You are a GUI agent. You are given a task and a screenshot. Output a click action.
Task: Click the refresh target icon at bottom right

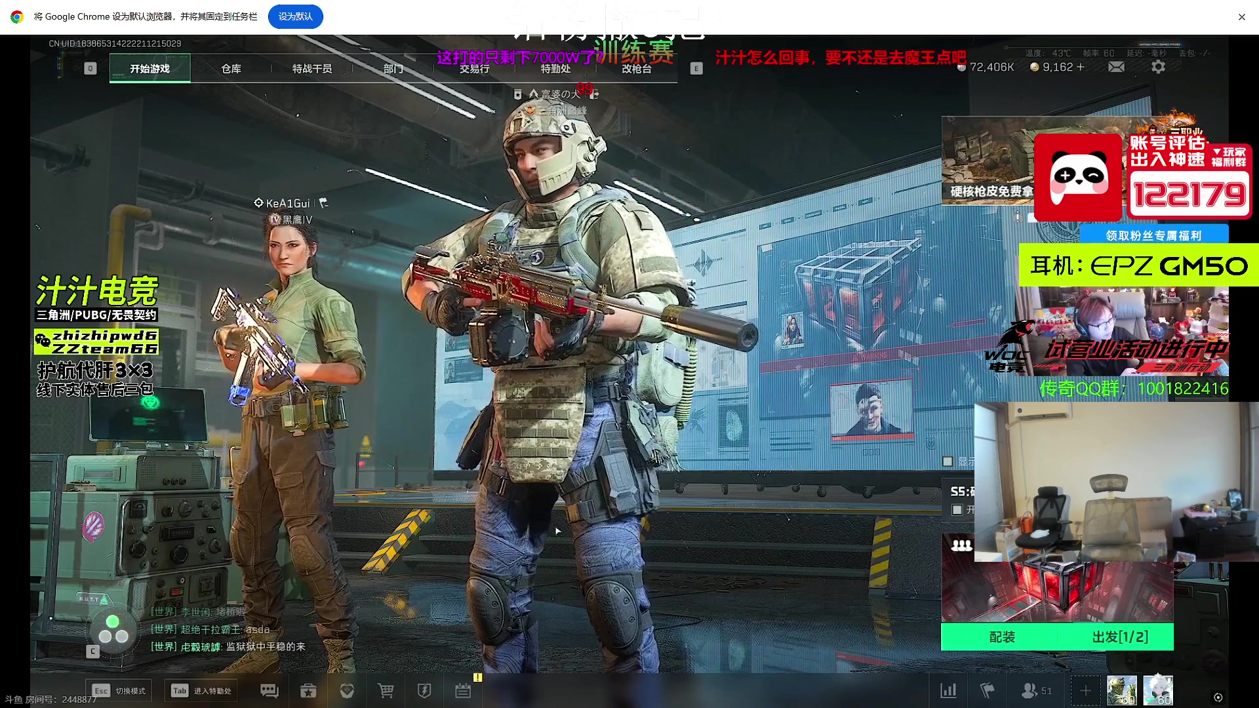1218,698
